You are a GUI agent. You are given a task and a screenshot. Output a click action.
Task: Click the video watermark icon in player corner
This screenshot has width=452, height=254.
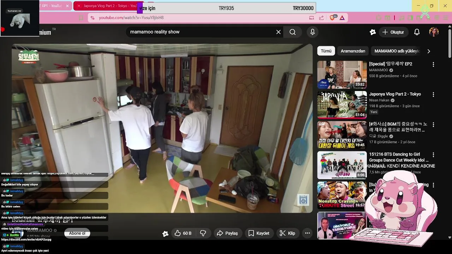click(x=303, y=200)
